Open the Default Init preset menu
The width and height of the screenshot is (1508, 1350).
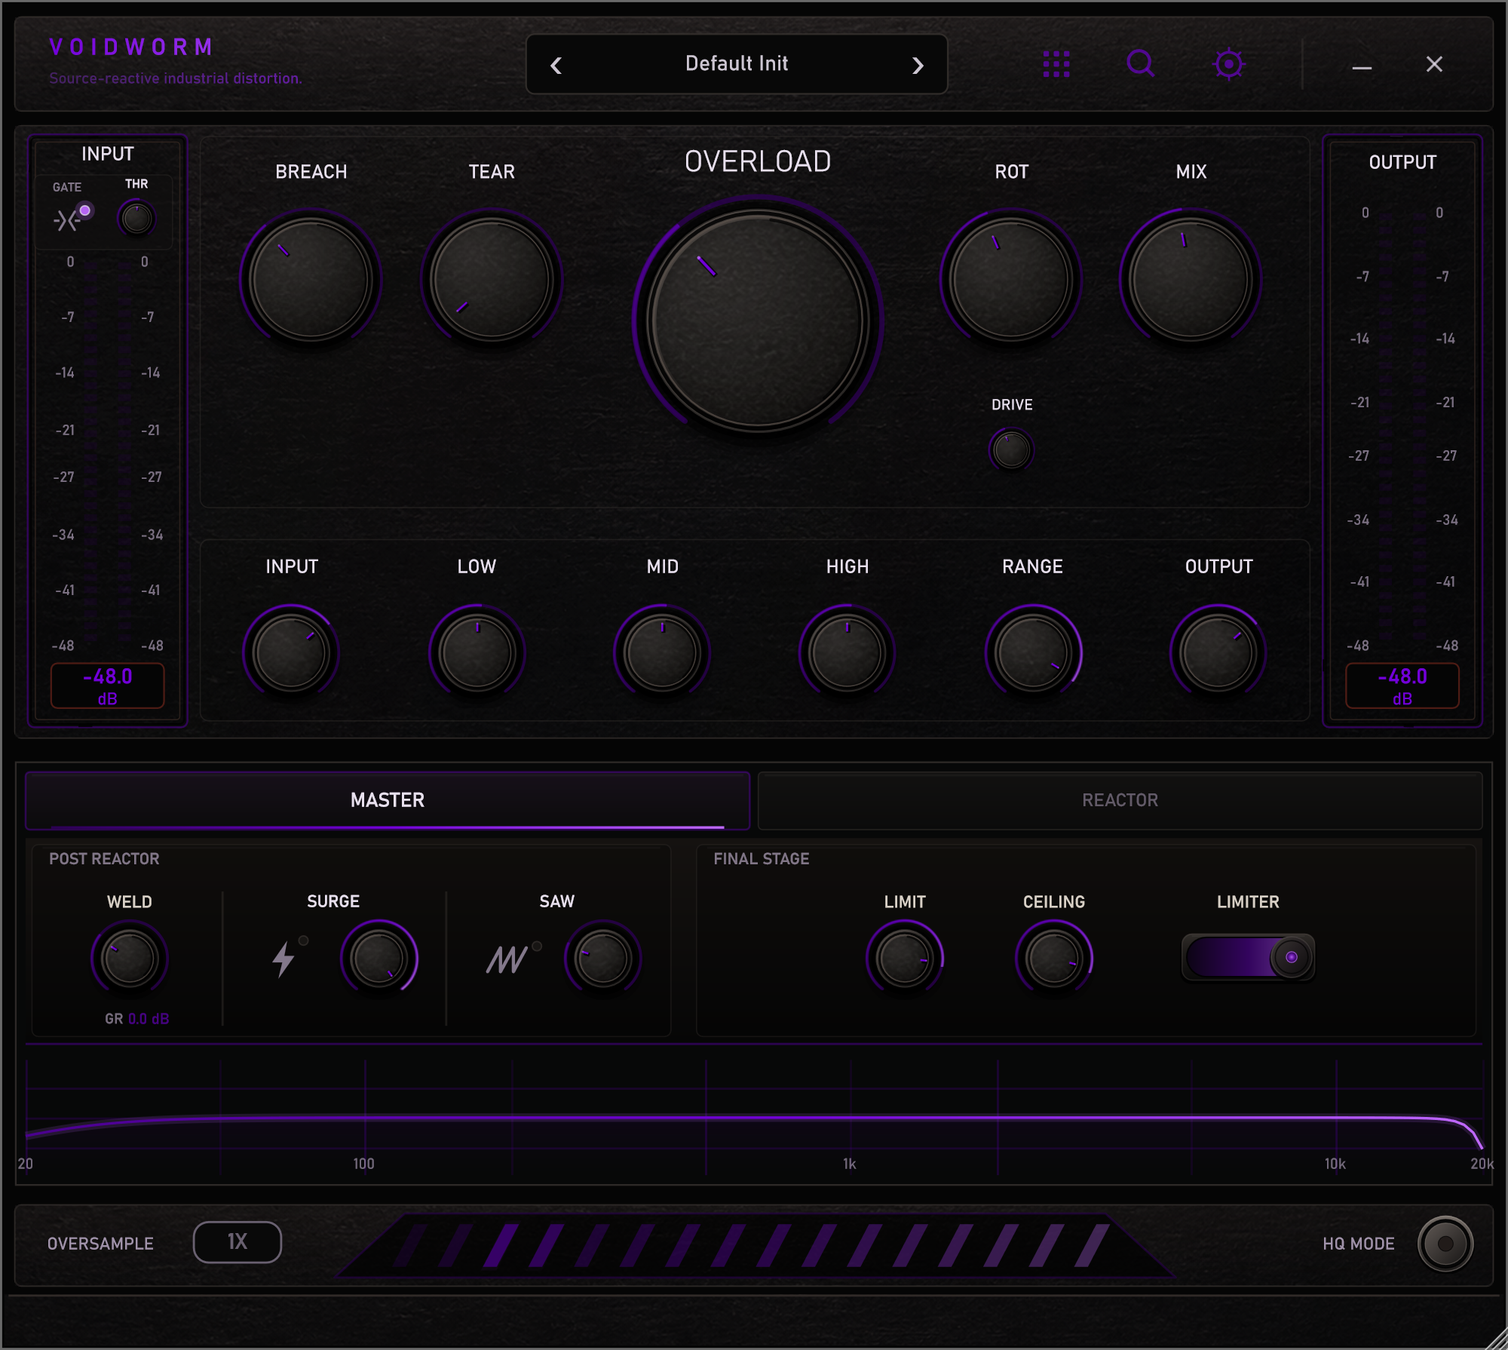(737, 63)
